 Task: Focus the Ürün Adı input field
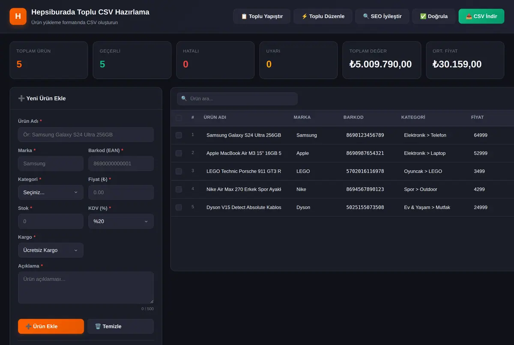pyautogui.click(x=86, y=134)
